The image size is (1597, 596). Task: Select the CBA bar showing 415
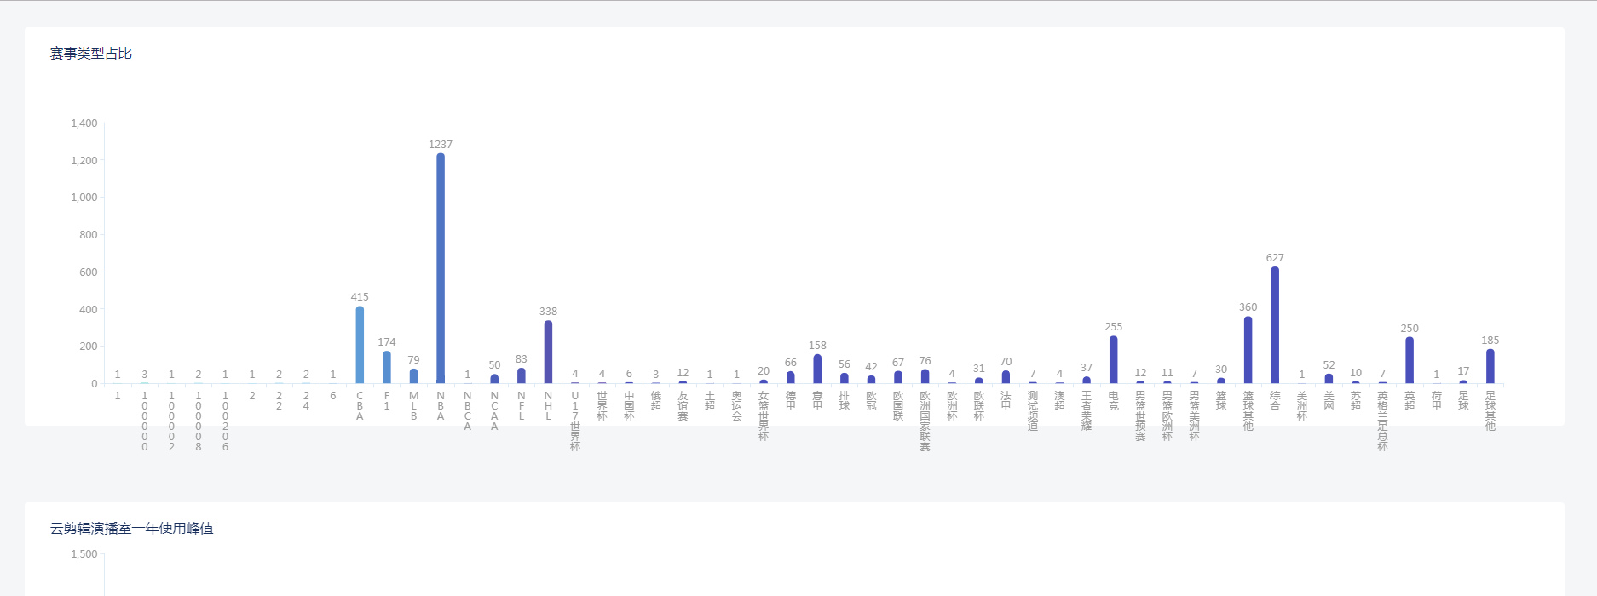[x=360, y=345]
